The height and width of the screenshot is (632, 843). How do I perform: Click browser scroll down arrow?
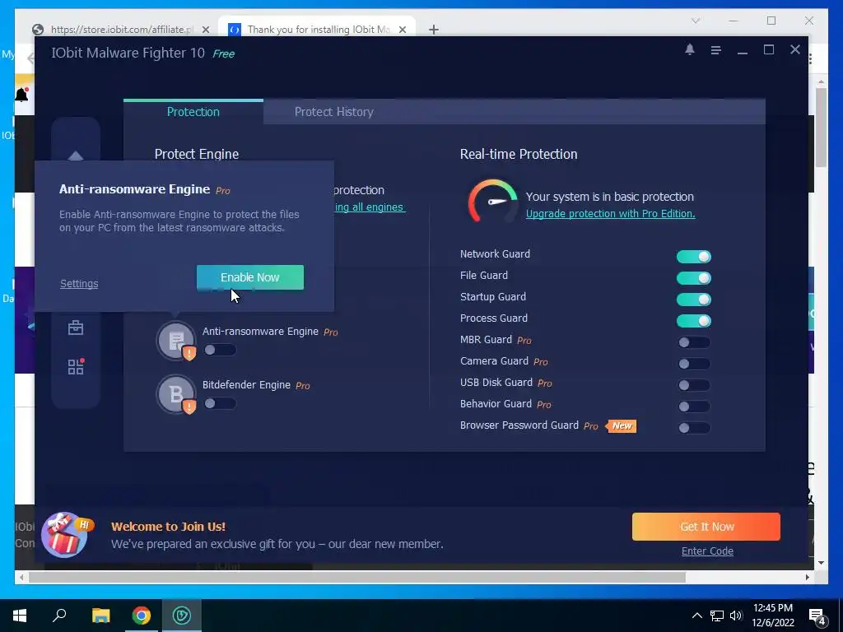point(821,563)
